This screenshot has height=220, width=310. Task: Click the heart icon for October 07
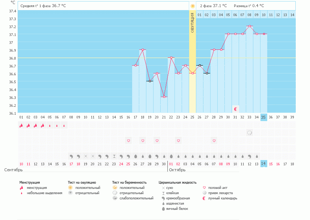214,141
